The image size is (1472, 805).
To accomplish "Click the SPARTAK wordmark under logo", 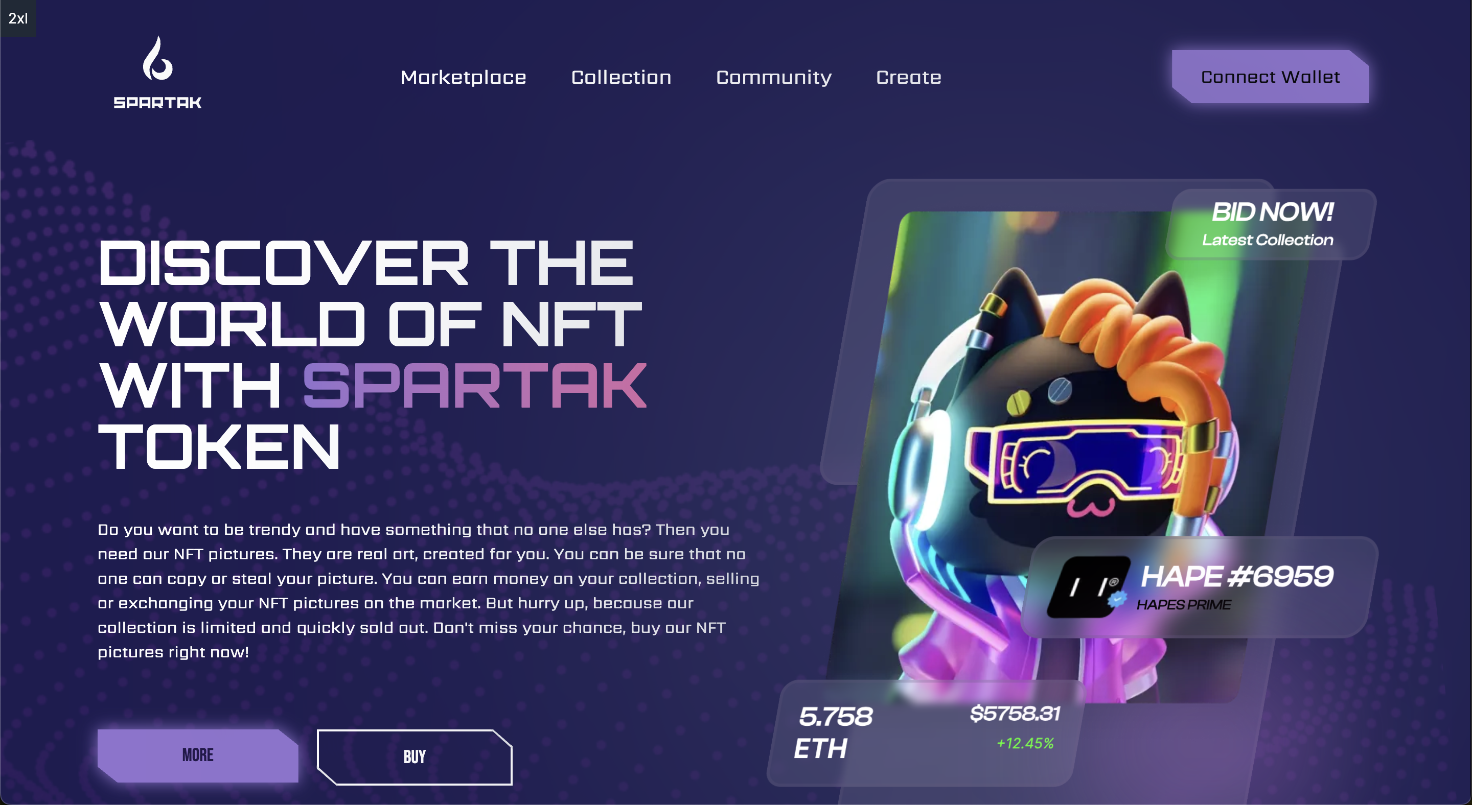I will (158, 103).
